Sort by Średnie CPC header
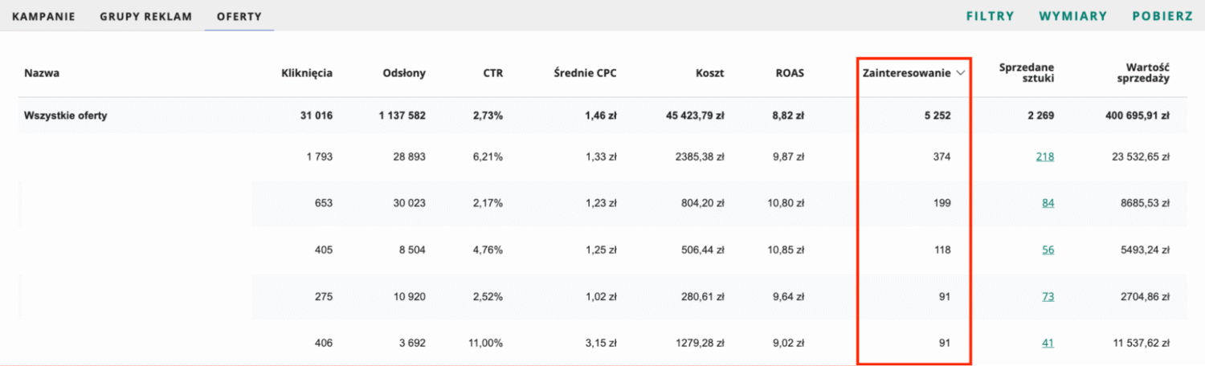 [x=585, y=73]
